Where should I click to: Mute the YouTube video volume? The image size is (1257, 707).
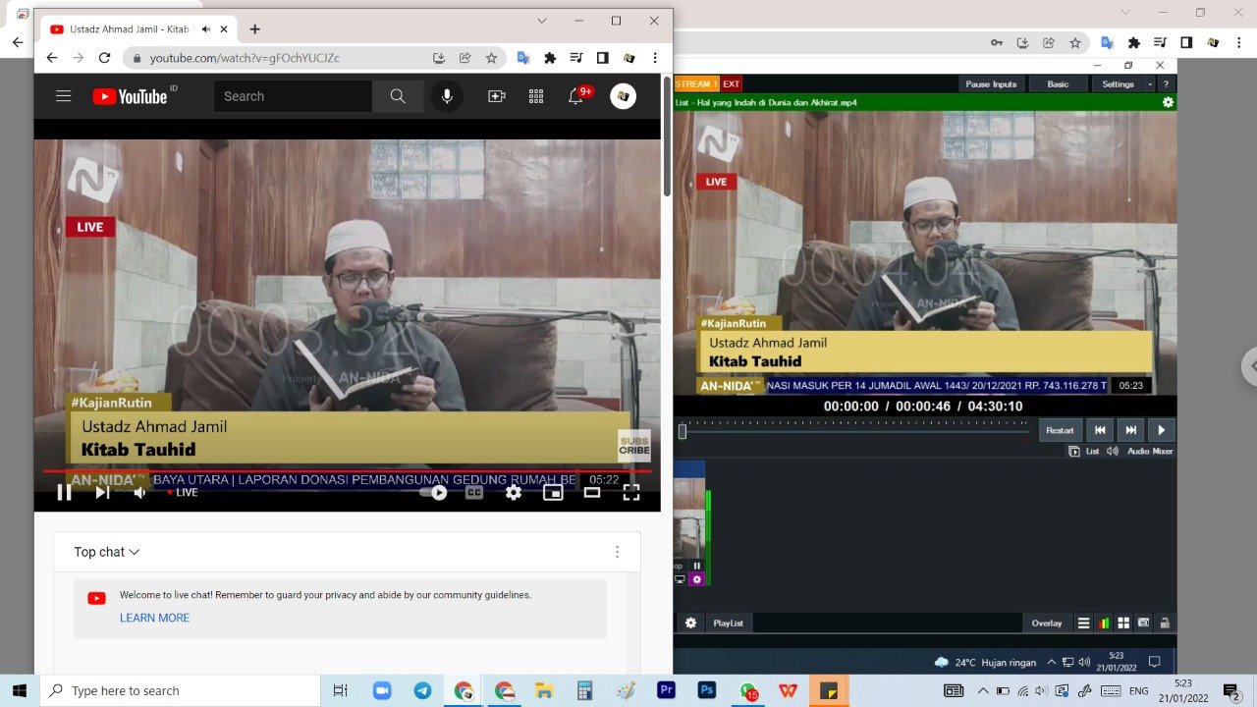[x=139, y=492]
